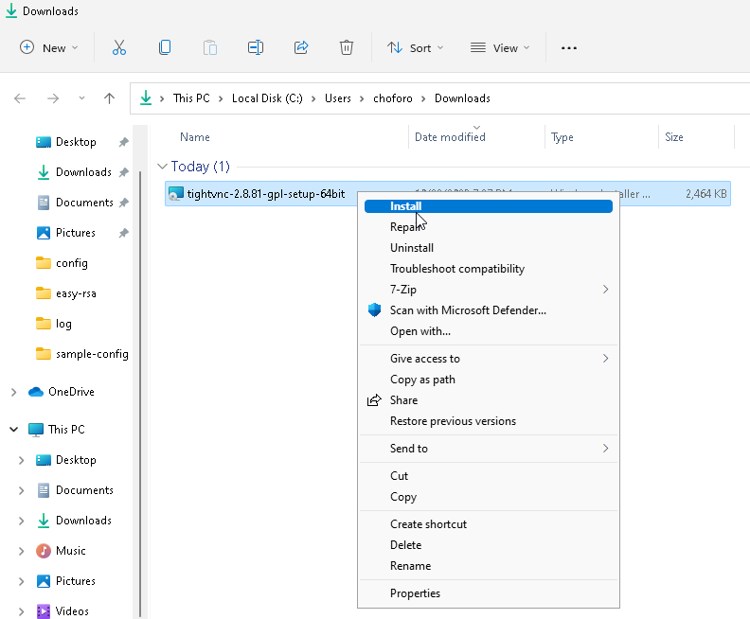Open pinned Downloads in Quick access

(83, 172)
